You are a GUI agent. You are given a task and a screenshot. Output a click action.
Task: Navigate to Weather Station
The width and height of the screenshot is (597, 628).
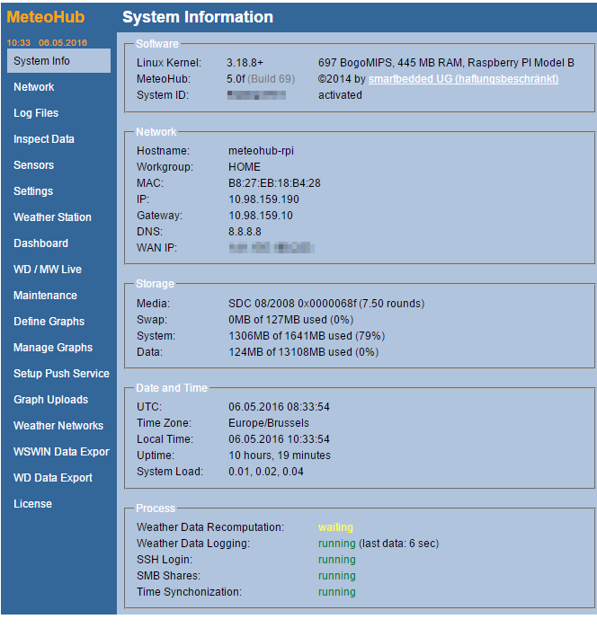coord(52,217)
